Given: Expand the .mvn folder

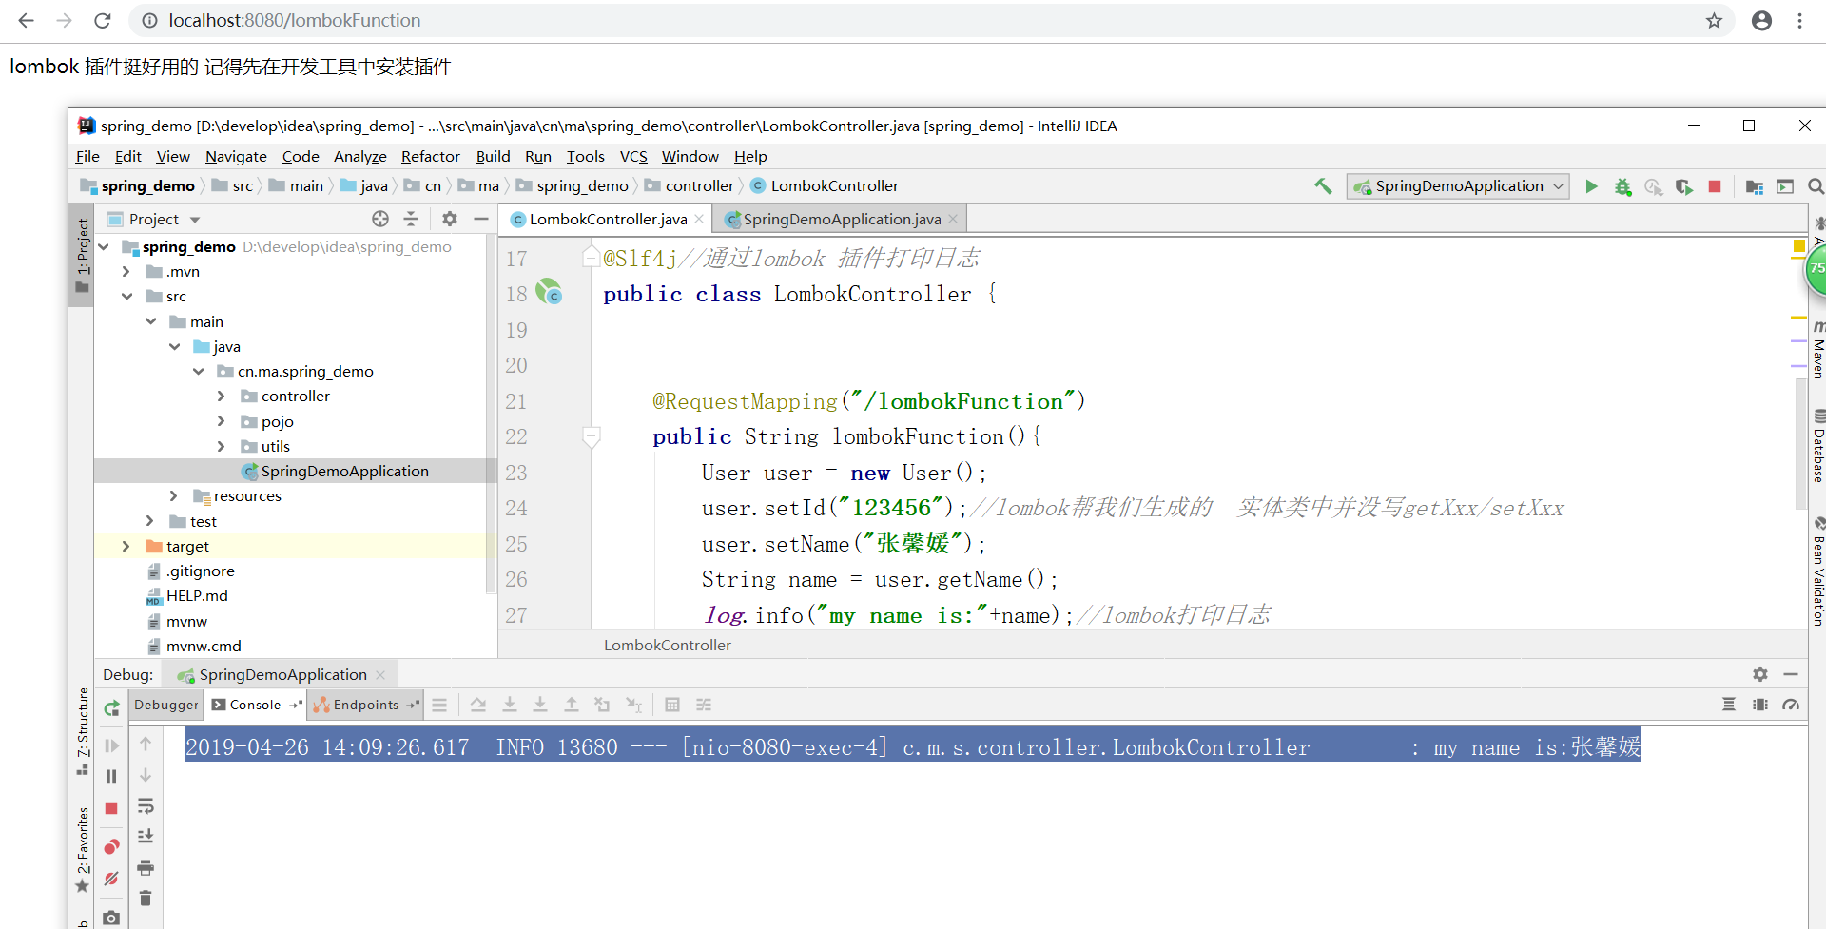Looking at the screenshot, I should pos(126,271).
